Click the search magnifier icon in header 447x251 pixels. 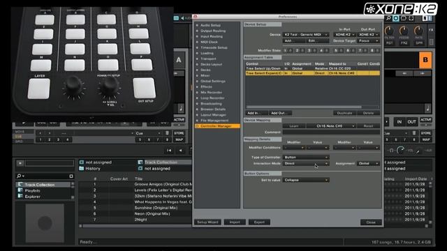click(x=388, y=19)
